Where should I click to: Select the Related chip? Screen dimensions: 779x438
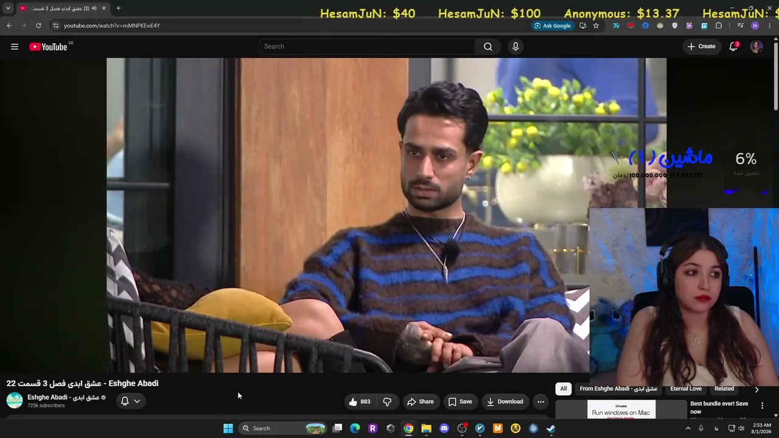724,389
